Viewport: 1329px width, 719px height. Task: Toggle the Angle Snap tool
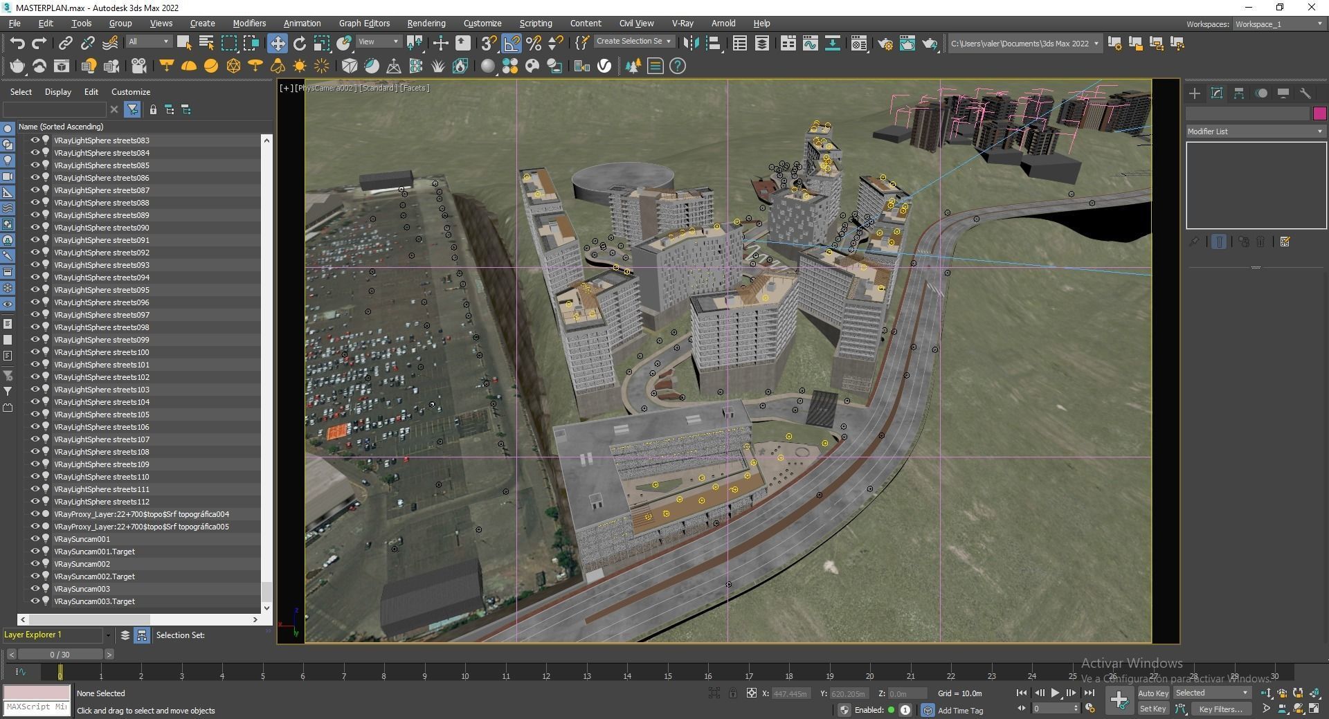click(x=512, y=44)
